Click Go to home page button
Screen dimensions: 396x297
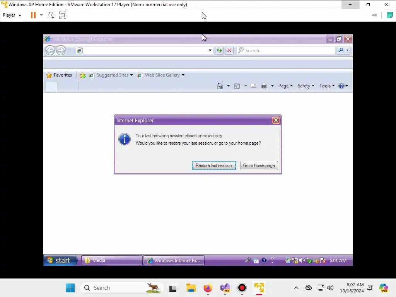(x=259, y=166)
